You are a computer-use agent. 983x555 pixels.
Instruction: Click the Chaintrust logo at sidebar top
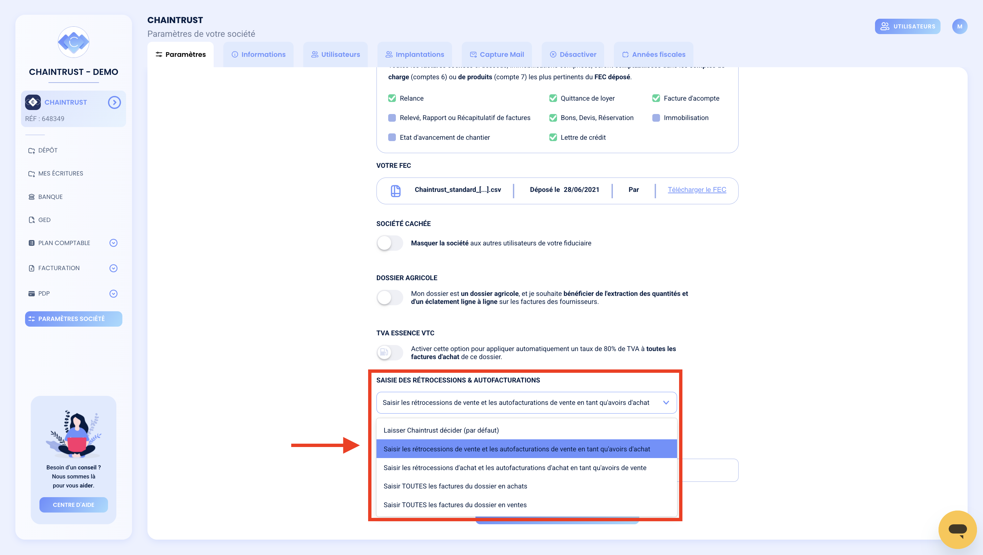tap(74, 42)
